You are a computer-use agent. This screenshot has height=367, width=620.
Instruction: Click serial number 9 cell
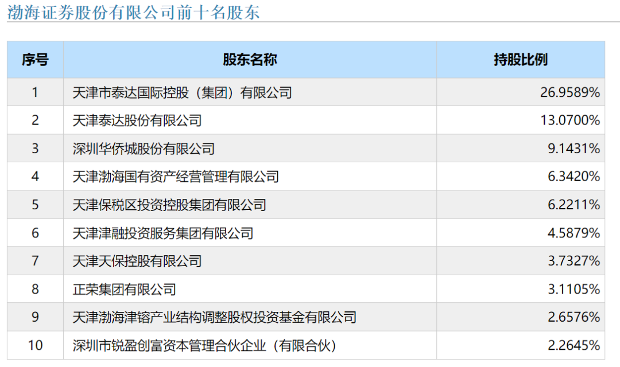point(35,317)
